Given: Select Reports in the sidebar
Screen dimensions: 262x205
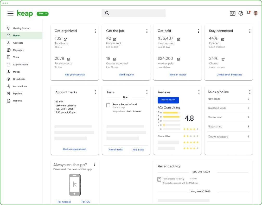Looking at the screenshot, I should point(17,101).
